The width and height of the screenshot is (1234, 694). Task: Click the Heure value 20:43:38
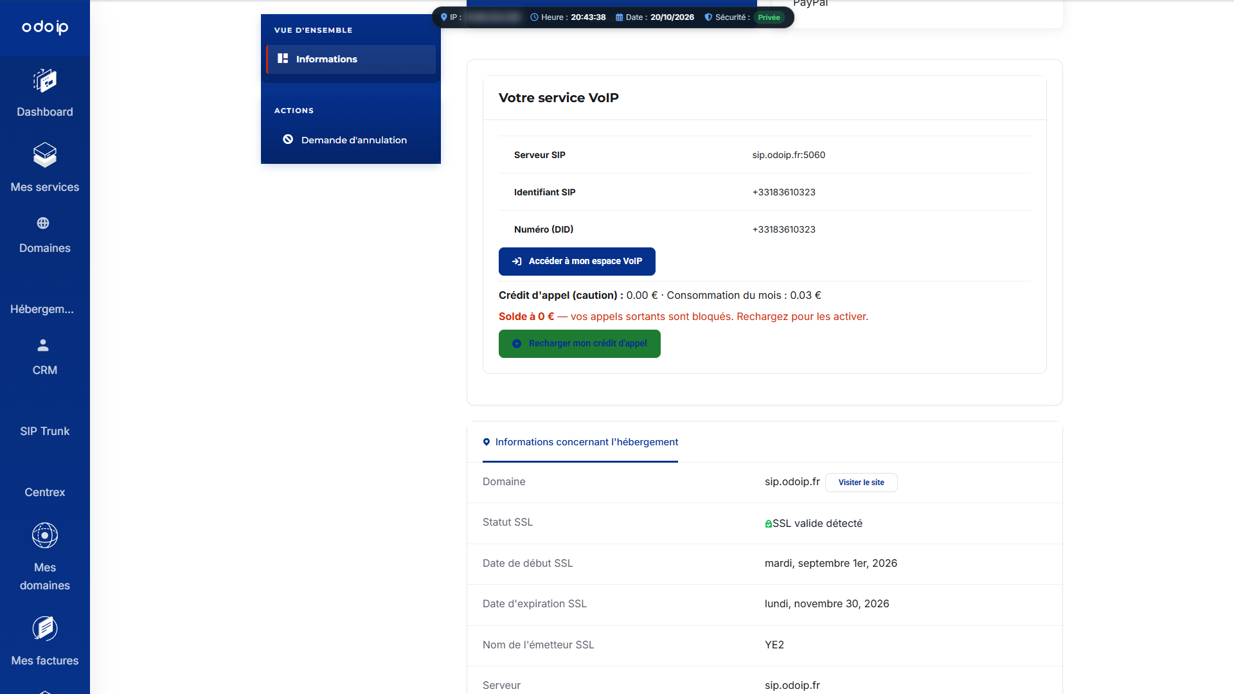tap(588, 17)
